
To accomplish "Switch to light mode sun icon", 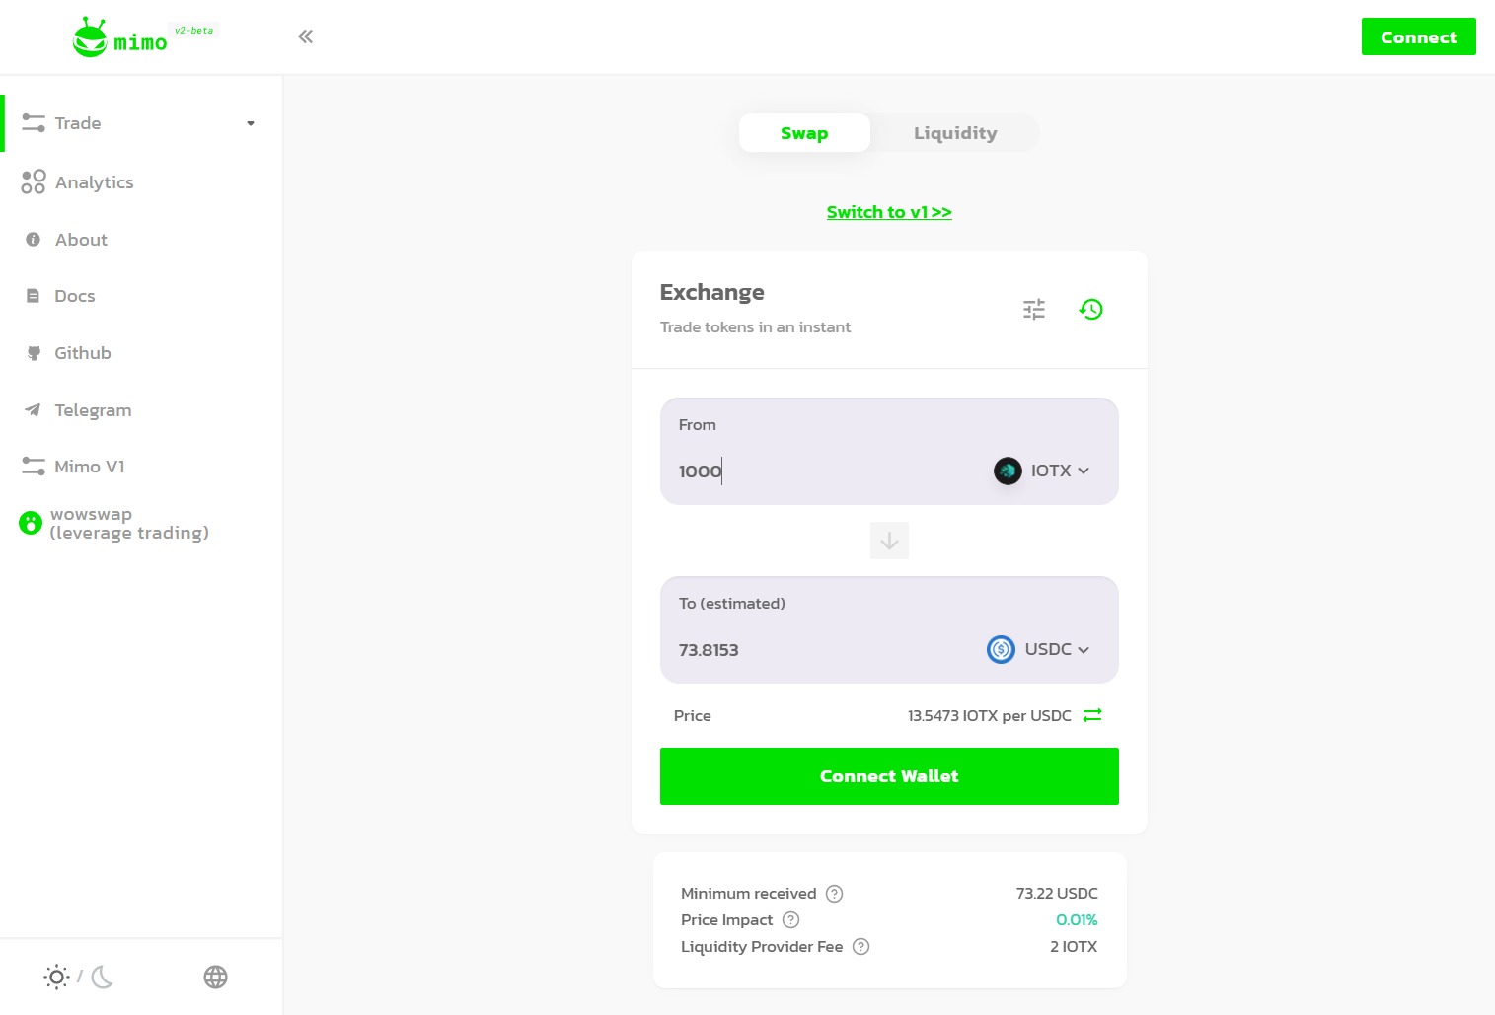I will point(57,977).
